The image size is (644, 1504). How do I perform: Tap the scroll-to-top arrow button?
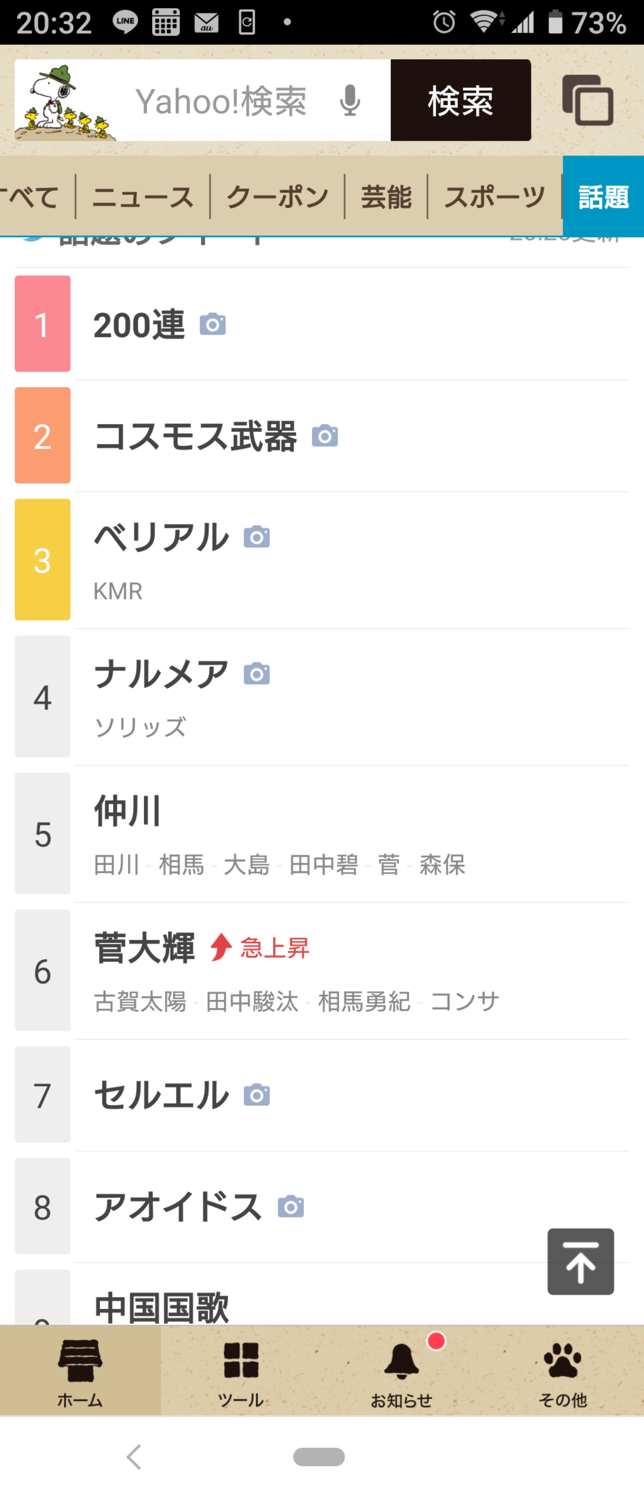pyautogui.click(x=581, y=1261)
